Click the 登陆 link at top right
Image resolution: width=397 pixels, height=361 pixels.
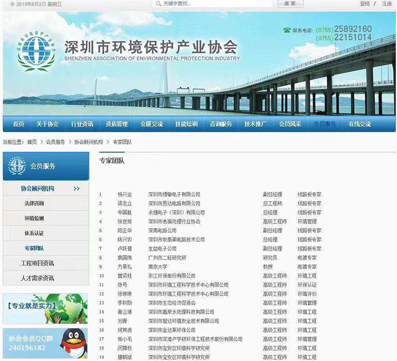point(365,4)
